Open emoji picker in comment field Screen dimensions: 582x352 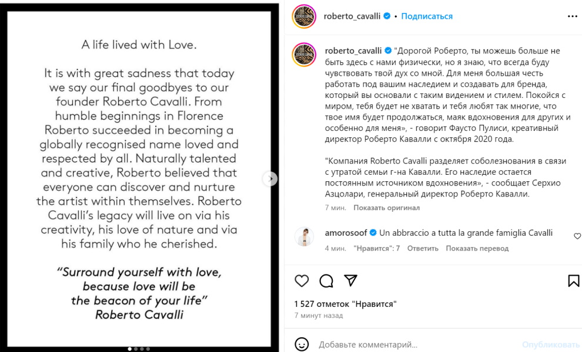302,344
